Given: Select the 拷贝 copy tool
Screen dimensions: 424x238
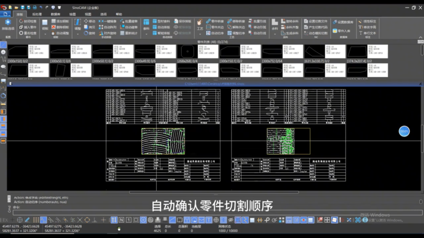Looking at the screenshot, I should 89,27.
